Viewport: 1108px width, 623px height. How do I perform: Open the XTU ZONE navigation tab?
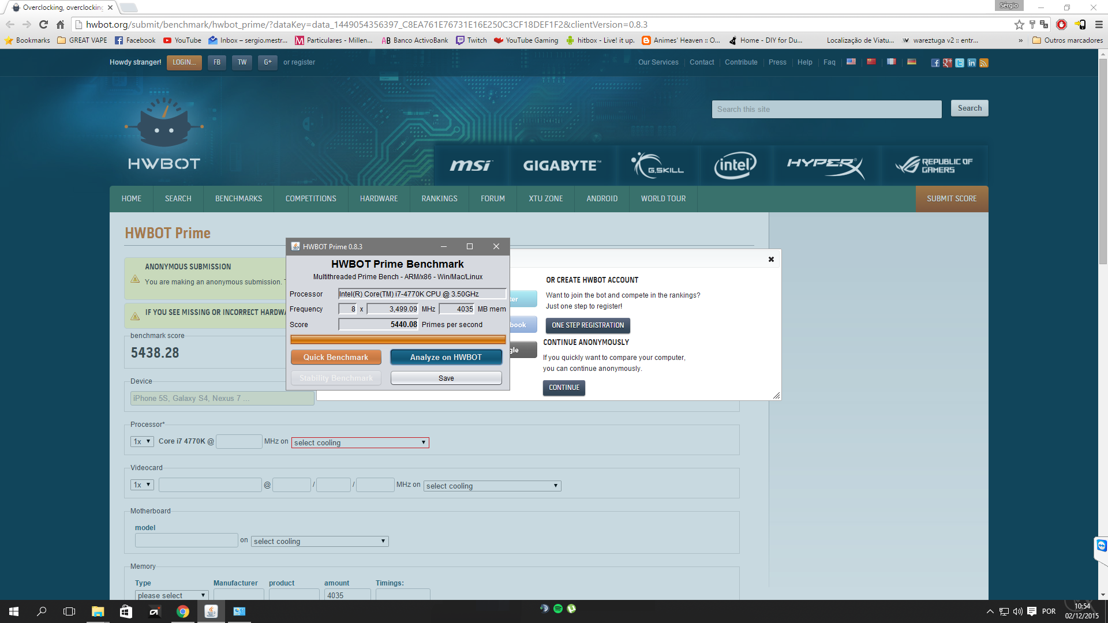tap(545, 198)
